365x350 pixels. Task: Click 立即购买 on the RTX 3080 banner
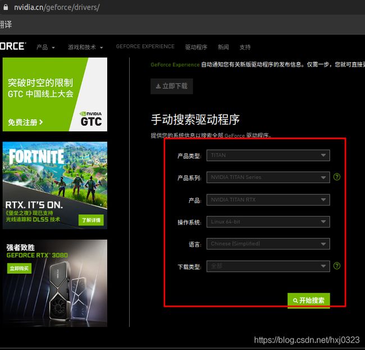coord(19,269)
